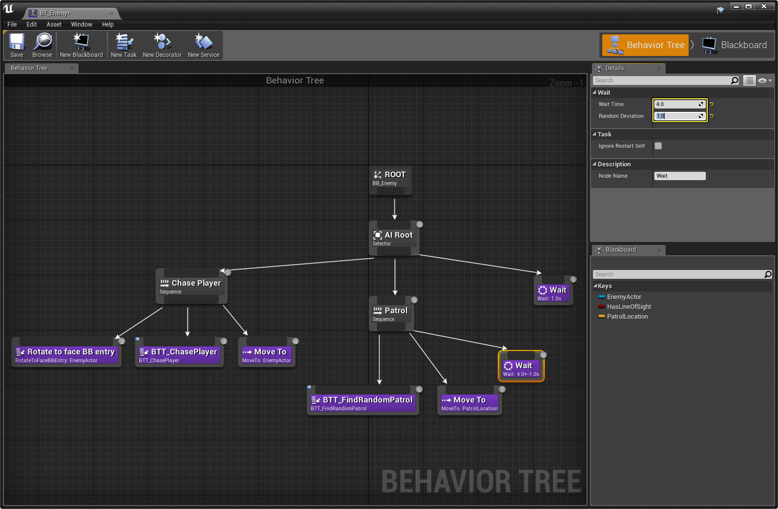Reset Random Deviation to default value
The image size is (778, 509).
(711, 116)
